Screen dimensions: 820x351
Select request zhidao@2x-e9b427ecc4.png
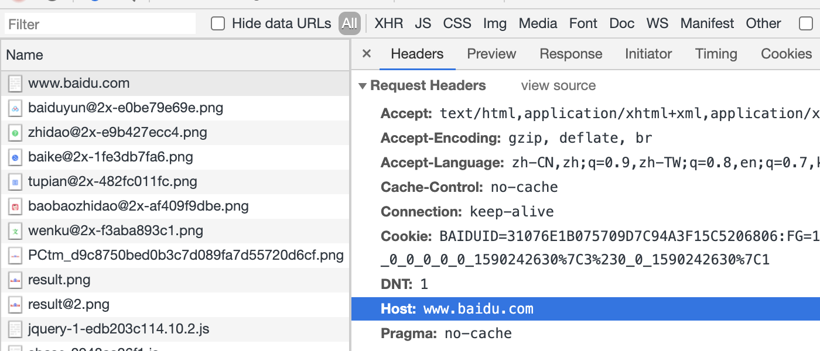175,132
